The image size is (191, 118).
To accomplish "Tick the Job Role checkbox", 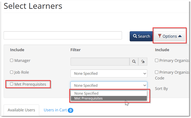I will (x=12, y=72).
